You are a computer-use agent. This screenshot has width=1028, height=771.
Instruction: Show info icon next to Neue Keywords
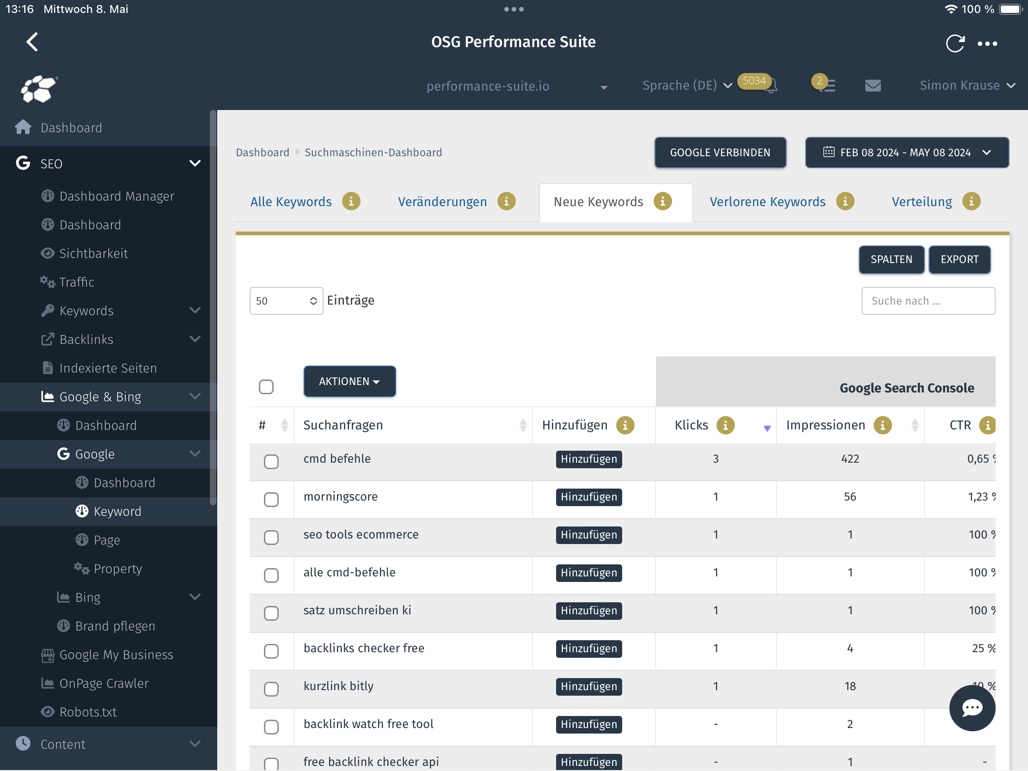pos(663,202)
